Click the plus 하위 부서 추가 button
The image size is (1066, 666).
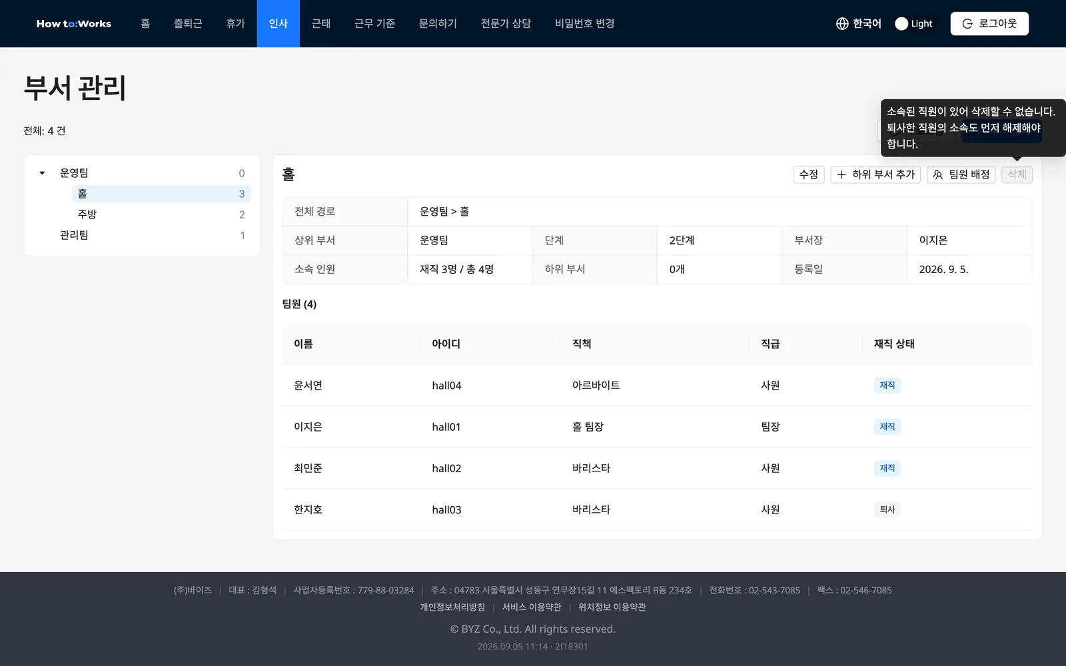tap(875, 174)
